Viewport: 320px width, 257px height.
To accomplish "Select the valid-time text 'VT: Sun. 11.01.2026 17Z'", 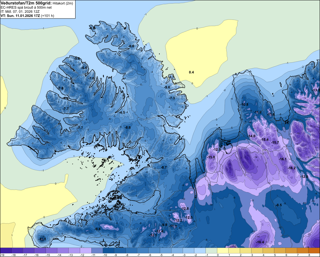I will tap(20, 16).
